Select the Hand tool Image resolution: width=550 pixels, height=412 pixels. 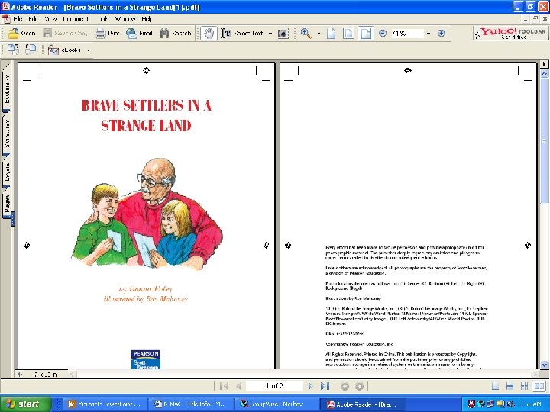click(x=209, y=34)
